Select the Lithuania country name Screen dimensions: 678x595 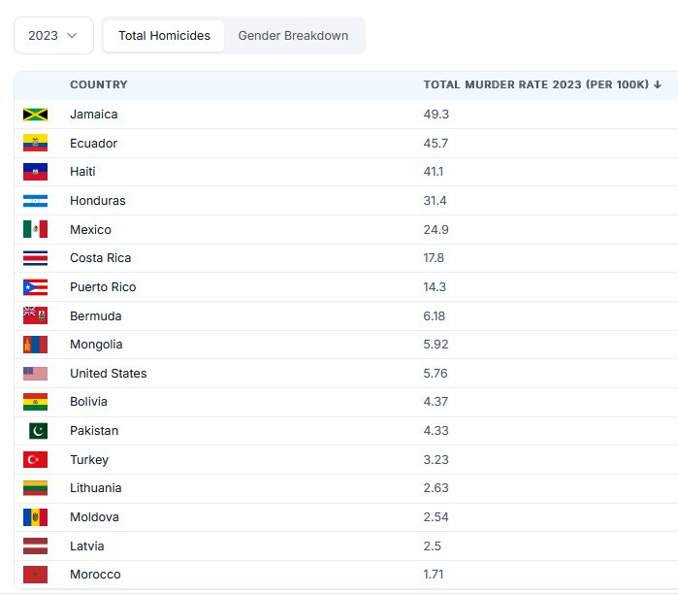click(x=96, y=488)
